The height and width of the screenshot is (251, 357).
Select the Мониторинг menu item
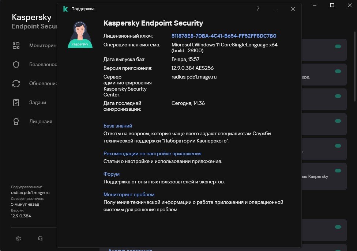[x=43, y=45]
